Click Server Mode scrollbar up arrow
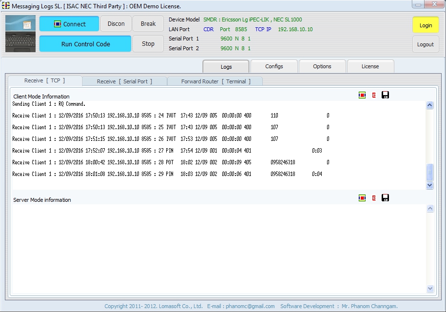Image resolution: width=446 pixels, height=312 pixels. (430, 209)
